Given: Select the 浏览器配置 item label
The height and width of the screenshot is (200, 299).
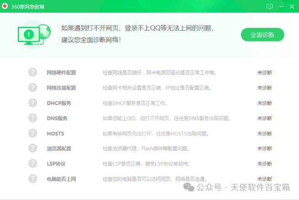Looking at the screenshot, I should (59, 148).
